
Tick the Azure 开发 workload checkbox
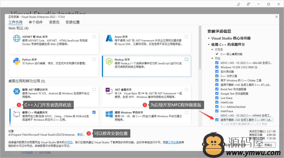coord(186,37)
